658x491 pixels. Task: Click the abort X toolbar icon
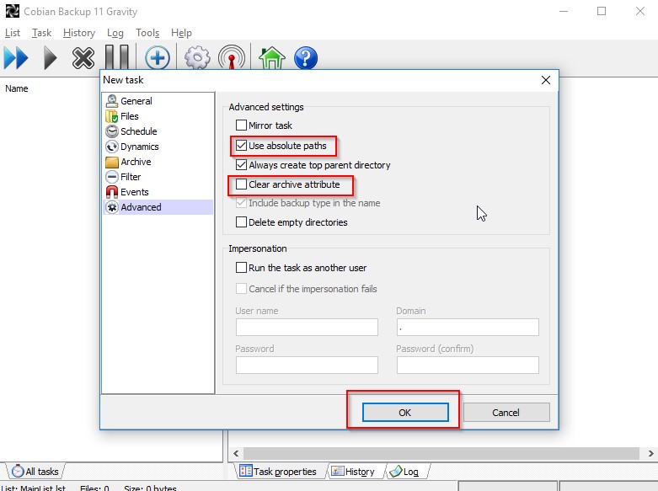click(83, 58)
